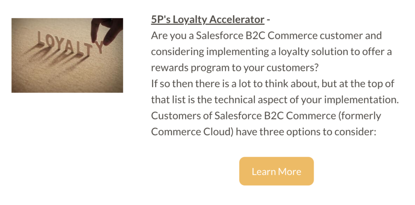This screenshot has width=415, height=205.
Task: Click the line 'considering implementing a loyalty solution'
Action: click(271, 51)
